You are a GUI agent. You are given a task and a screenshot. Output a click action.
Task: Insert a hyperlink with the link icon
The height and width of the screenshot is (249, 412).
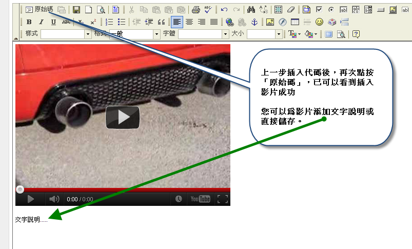[x=229, y=22]
